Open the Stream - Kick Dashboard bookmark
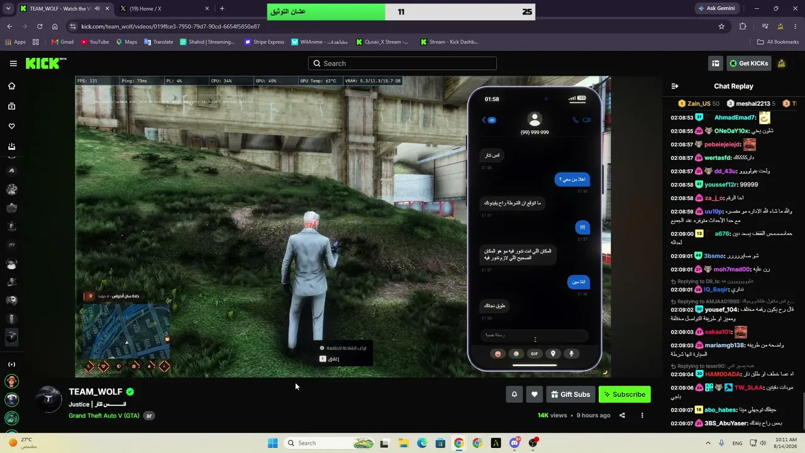This screenshot has height=453, width=805. click(449, 42)
